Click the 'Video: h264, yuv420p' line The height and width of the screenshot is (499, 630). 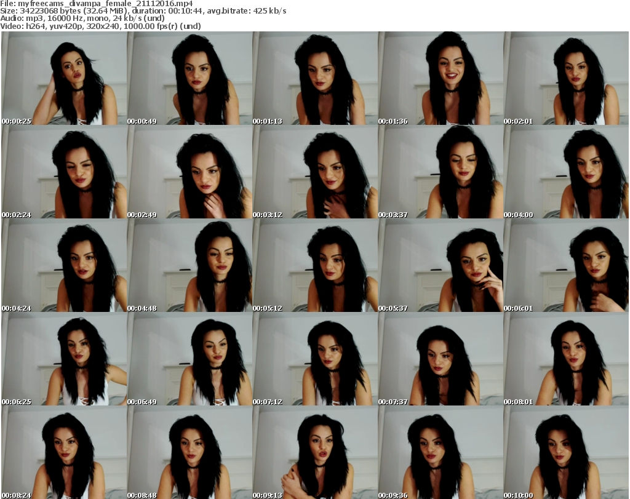coord(100,26)
